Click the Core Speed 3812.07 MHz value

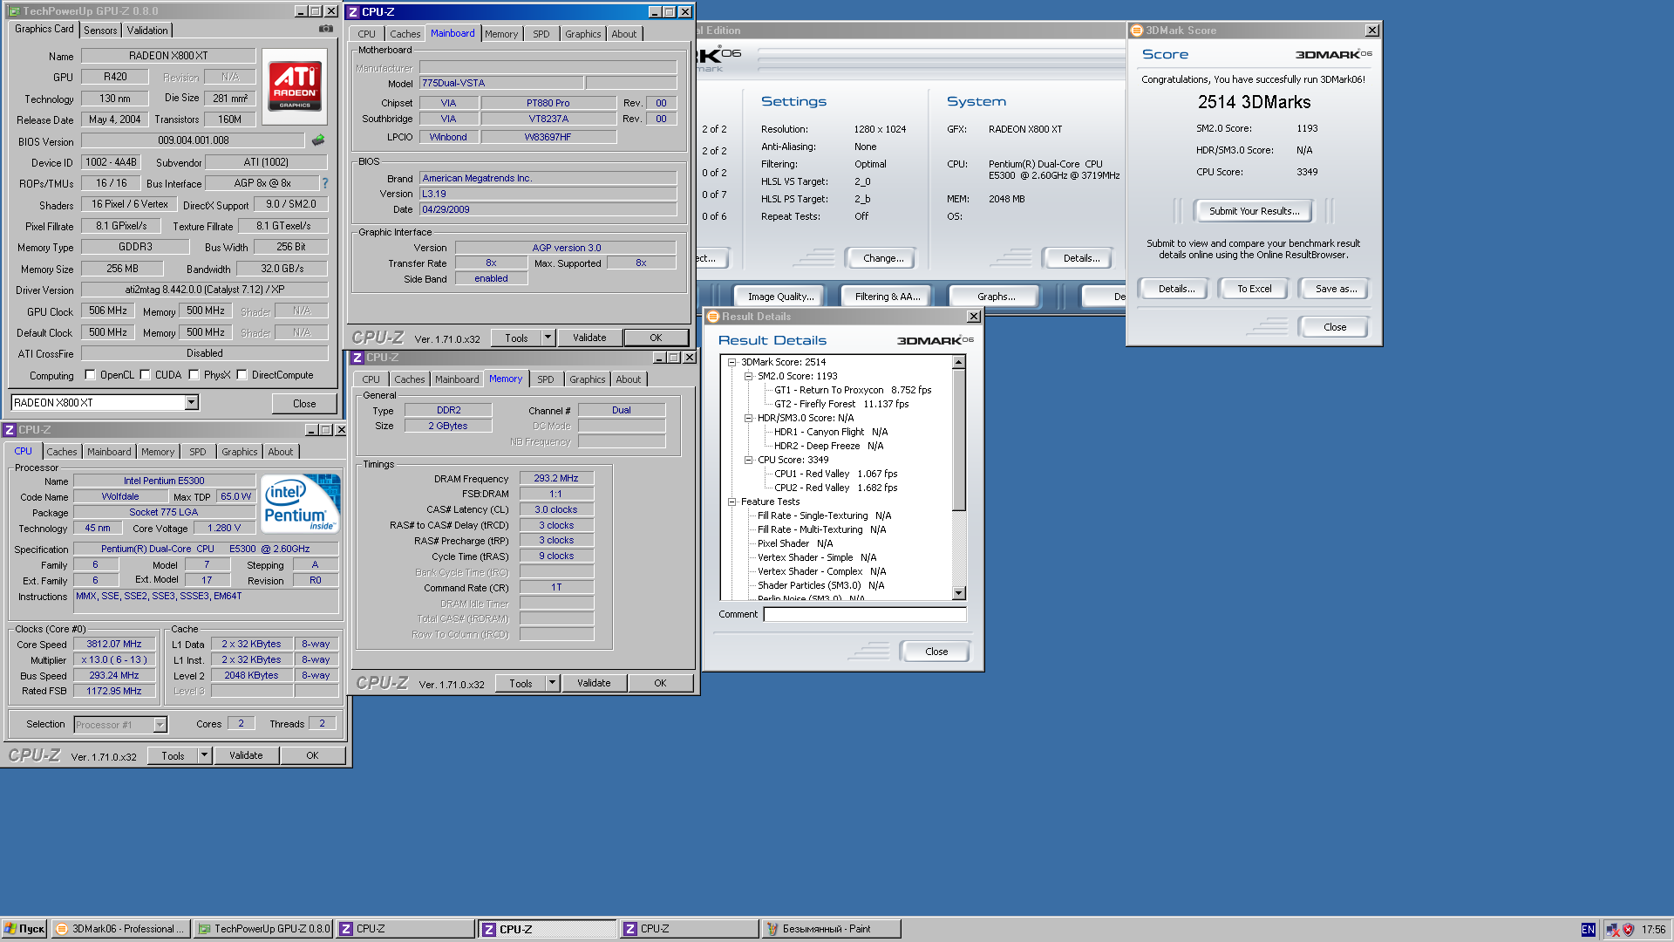(114, 645)
